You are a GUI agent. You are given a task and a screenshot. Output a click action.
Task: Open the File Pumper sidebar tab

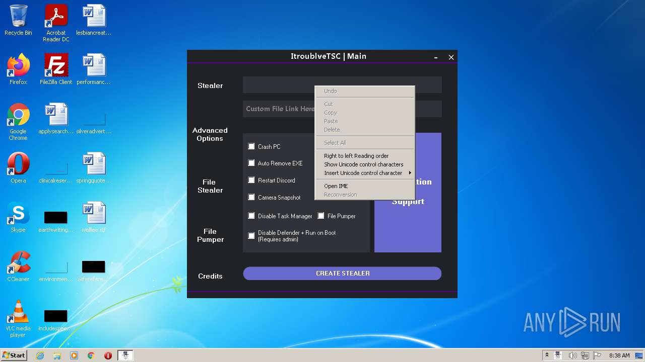(x=210, y=235)
